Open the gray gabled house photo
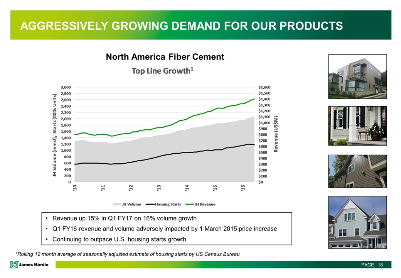Image resolution: width=401 pixels, height=278 pixels. [x=357, y=222]
